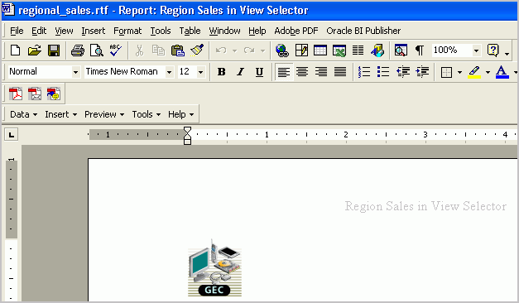Toggle Italic formatting
This screenshot has width=519, height=303.
[x=241, y=71]
